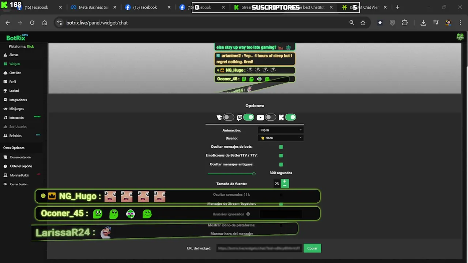Switch to the Meta Business Suite tab
The image size is (468, 263).
pyautogui.click(x=93, y=7)
